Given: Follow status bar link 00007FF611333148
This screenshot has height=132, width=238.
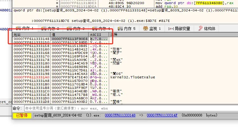Looking at the screenshot, I should tap(120, 115).
